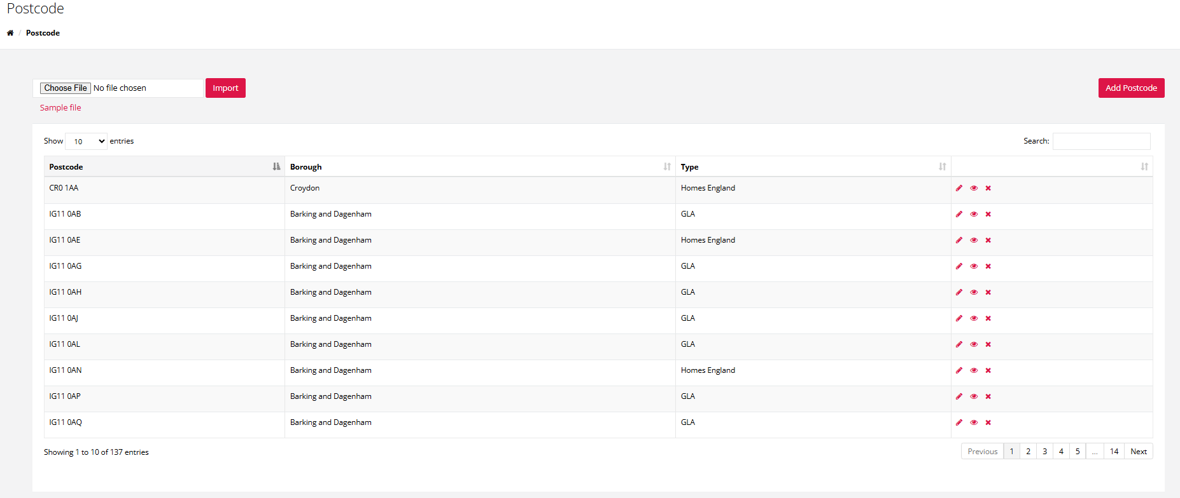Click the home icon in breadcrumb
The image size is (1180, 498).
tap(10, 33)
